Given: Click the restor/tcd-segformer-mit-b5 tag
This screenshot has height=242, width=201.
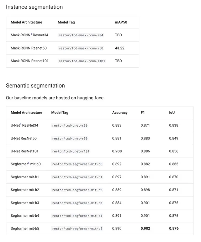Looking at the screenshot, I should click(77, 228).
